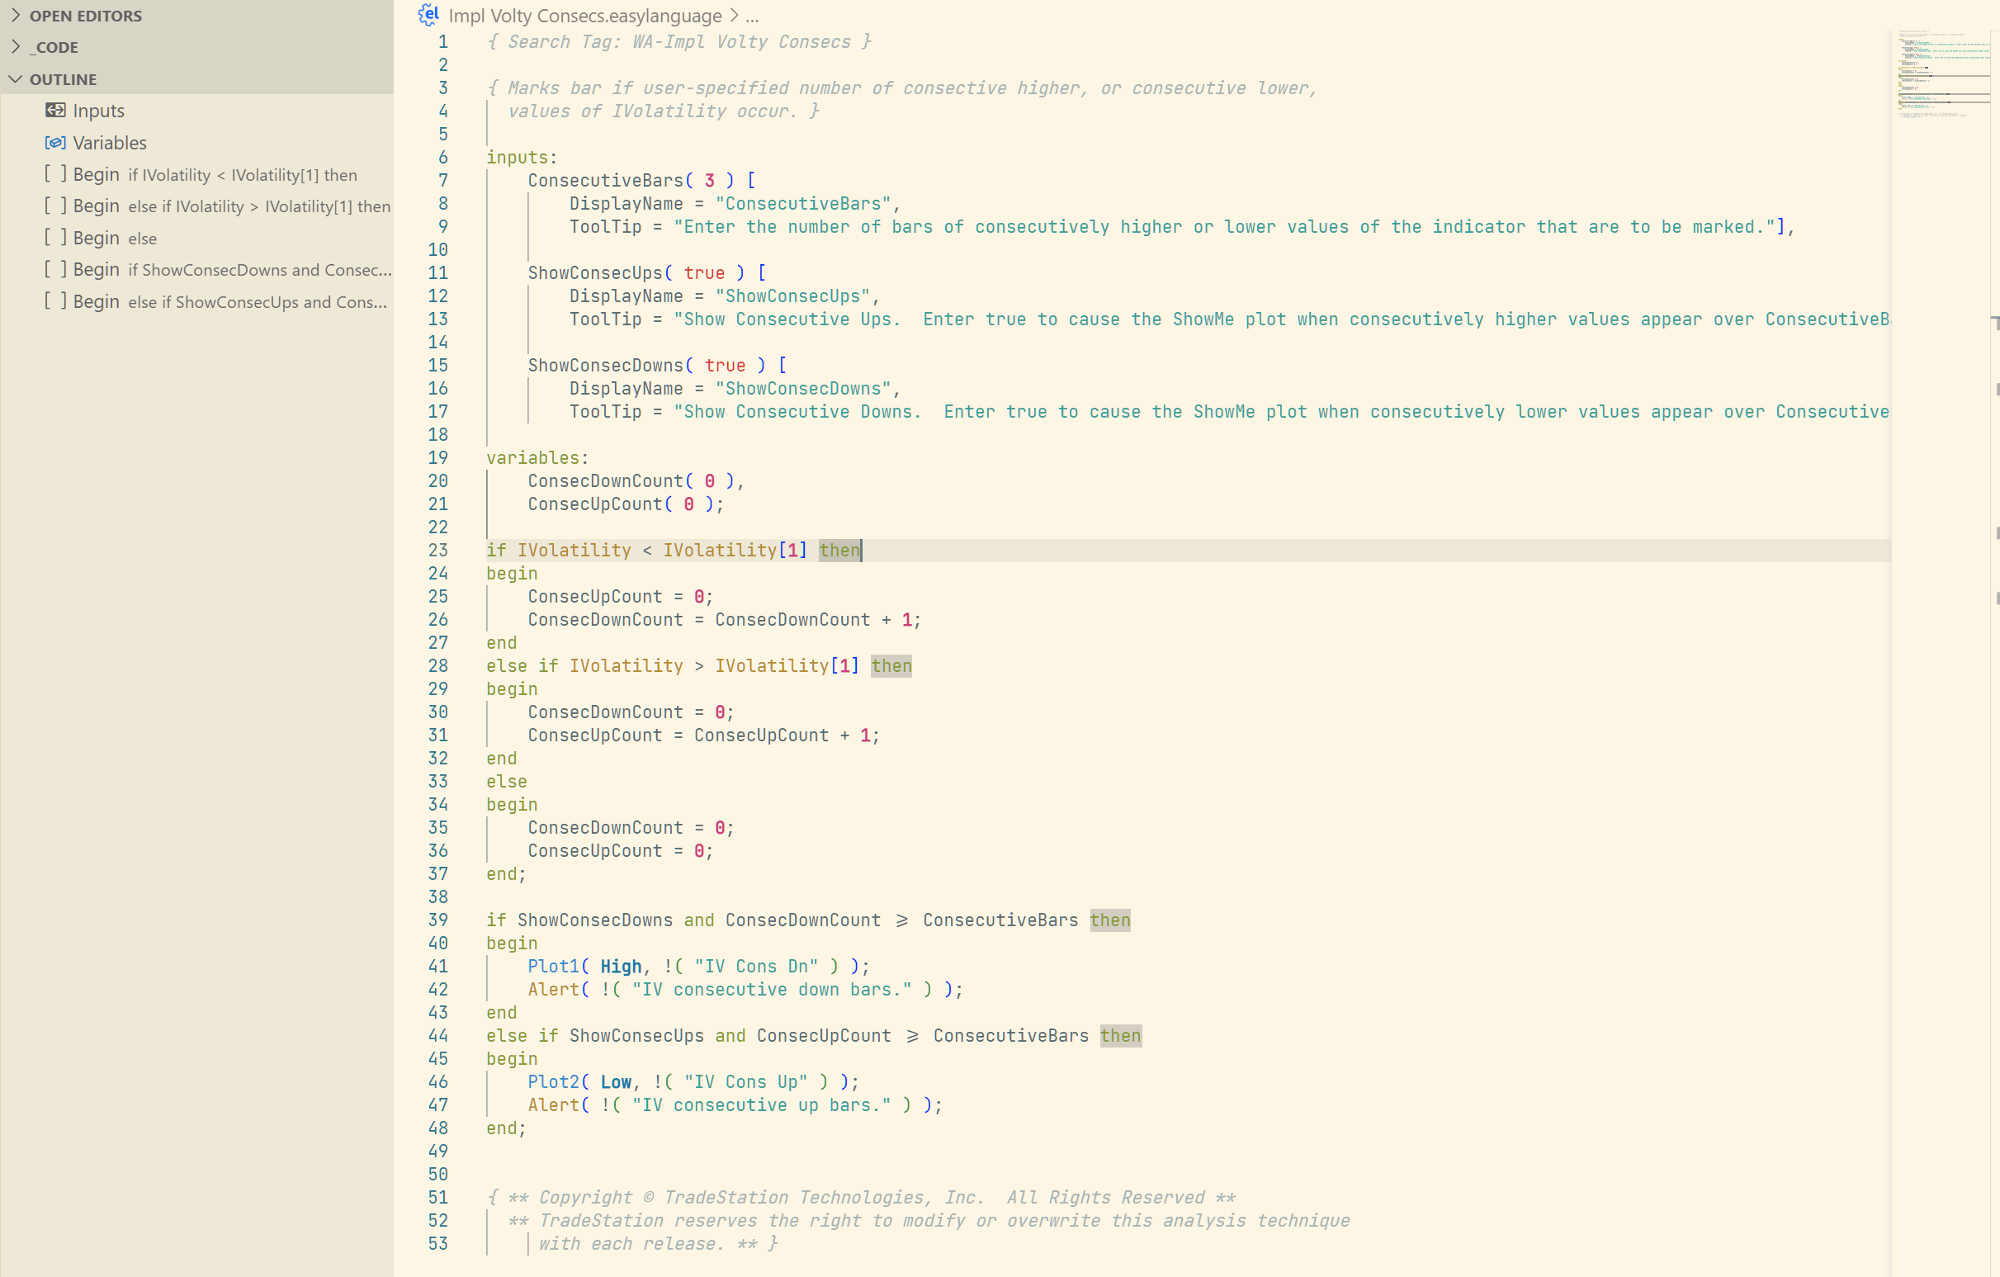Click the EasyLanguage gear icon in the breadcrumb
Viewport: 2000px width, 1277px height.
[x=428, y=14]
